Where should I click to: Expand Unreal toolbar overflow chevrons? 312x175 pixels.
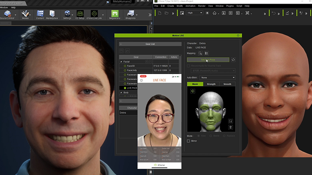point(150,15)
